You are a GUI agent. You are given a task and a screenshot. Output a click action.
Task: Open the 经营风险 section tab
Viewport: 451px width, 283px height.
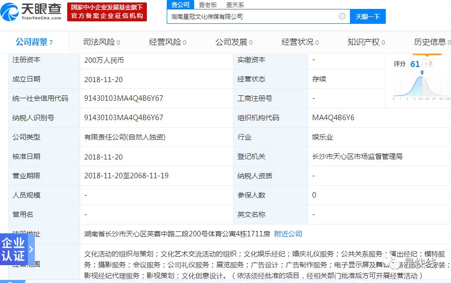pyautogui.click(x=168, y=42)
